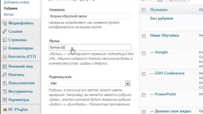The height and width of the screenshot is (114, 203).
Task: Open the Параметры menu
Action: pyautogui.click(x=19, y=100)
